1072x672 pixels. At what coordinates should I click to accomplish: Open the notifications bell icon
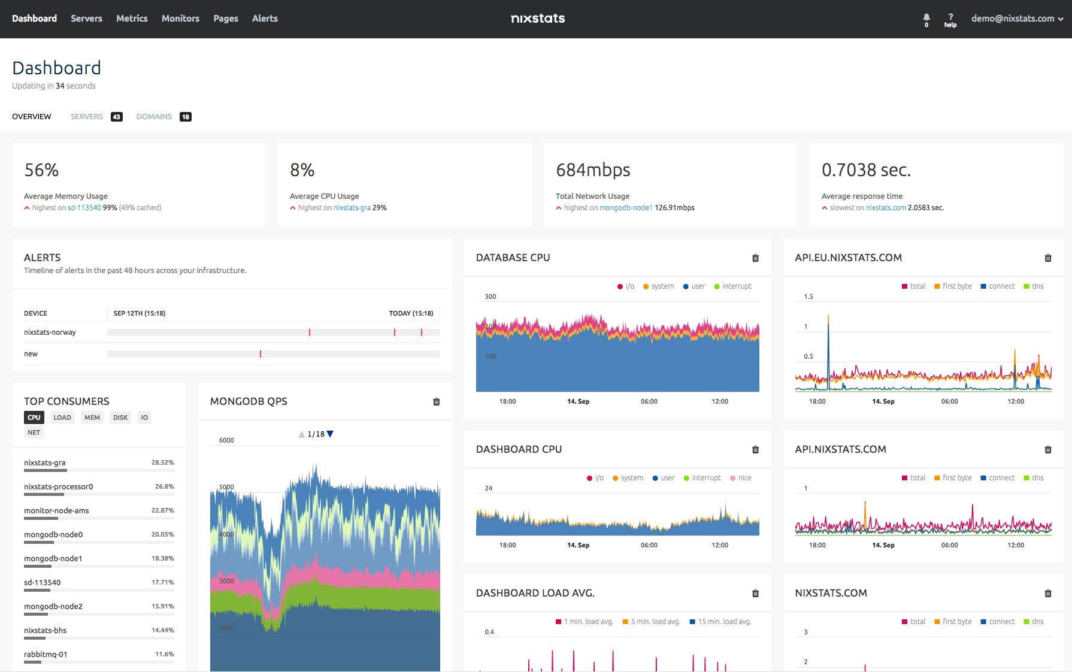click(926, 18)
